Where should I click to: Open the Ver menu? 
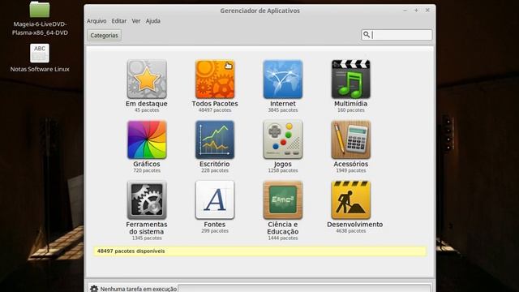click(x=136, y=21)
